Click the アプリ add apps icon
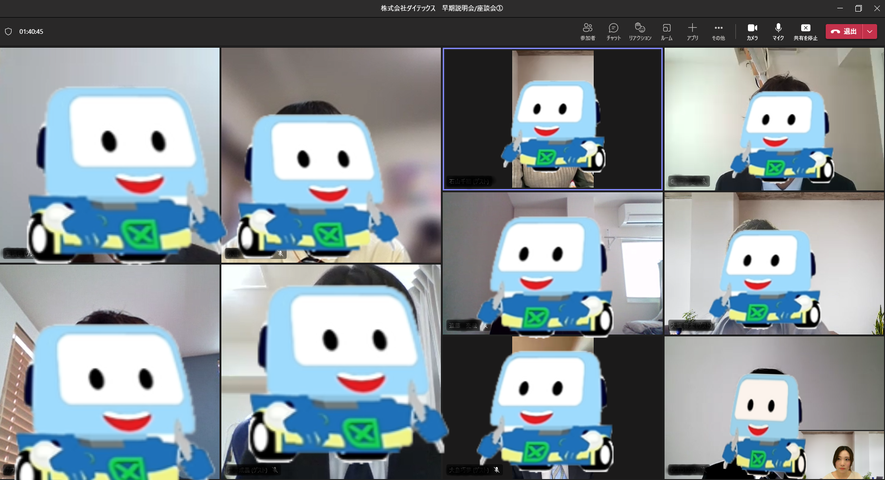885x480 pixels. pos(692,32)
